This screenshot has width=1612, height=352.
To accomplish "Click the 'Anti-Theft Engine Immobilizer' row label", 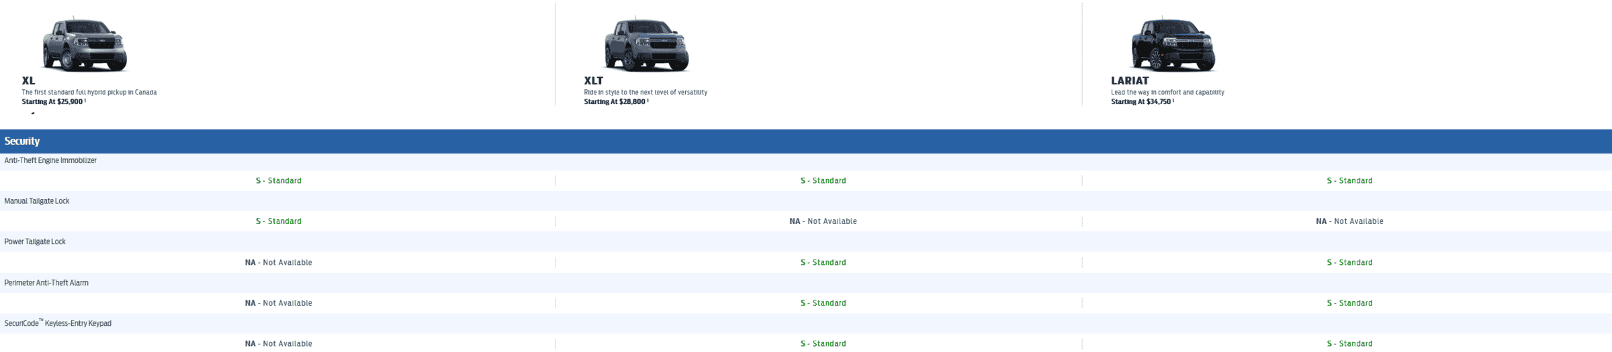I will (x=50, y=161).
